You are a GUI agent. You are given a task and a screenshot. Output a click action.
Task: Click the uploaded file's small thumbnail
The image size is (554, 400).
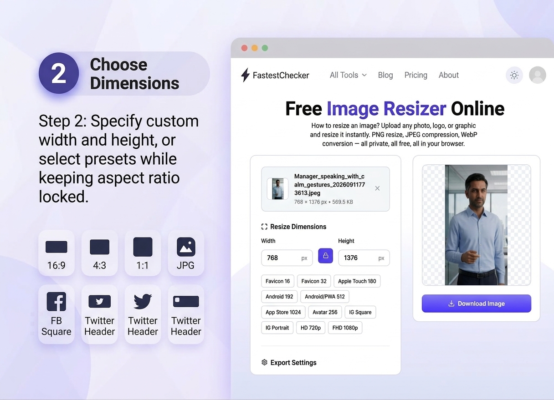click(x=277, y=189)
